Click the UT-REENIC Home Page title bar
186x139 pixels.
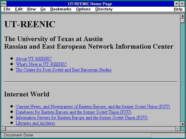(90, 4)
